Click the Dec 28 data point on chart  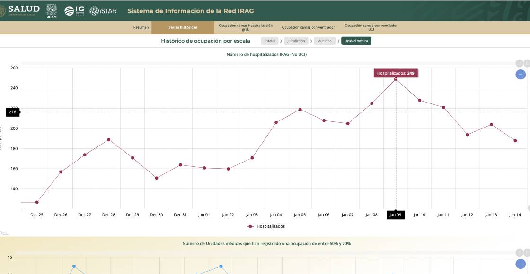pos(109,139)
